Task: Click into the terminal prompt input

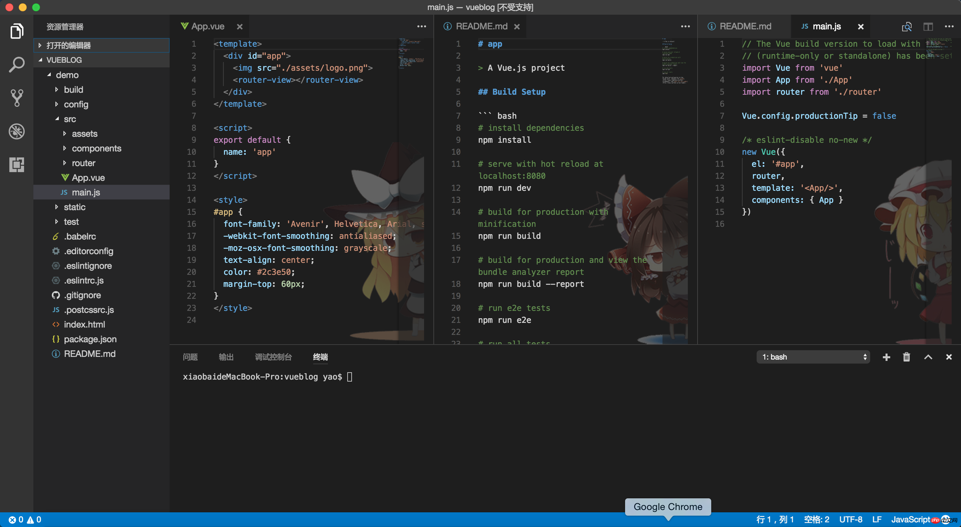Action: (350, 377)
